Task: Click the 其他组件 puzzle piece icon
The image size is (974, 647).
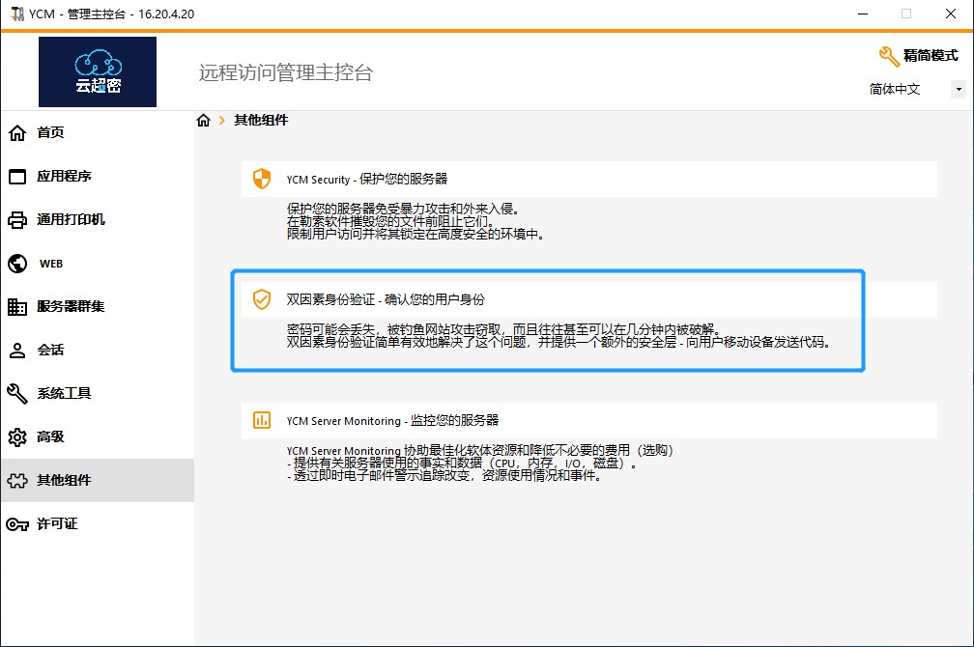Action: (x=17, y=481)
